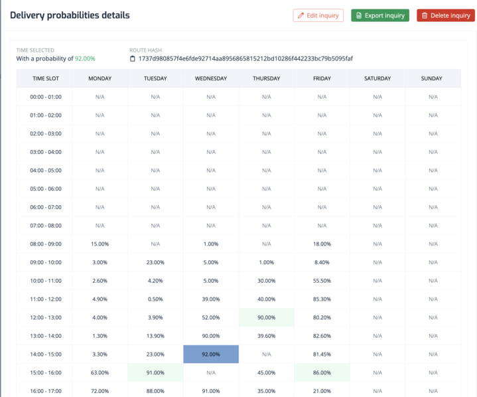Click Friday 10:00 - 11:00 value 55.50%
Screen dimensions: 477x397
322,281
